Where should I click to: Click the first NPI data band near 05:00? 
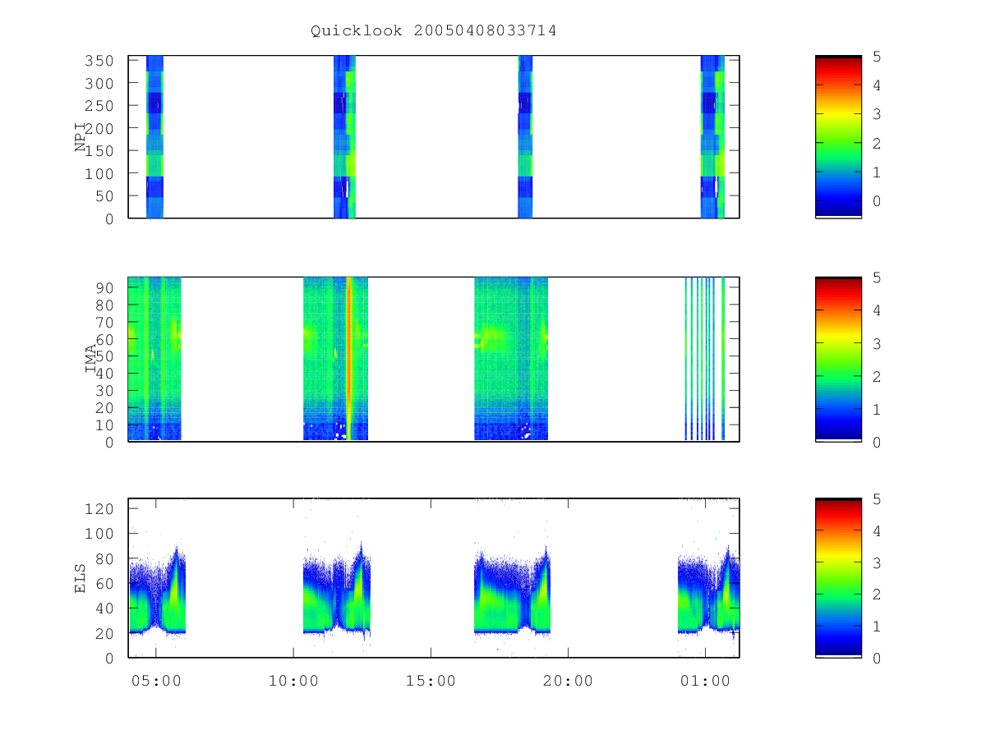[x=154, y=137]
